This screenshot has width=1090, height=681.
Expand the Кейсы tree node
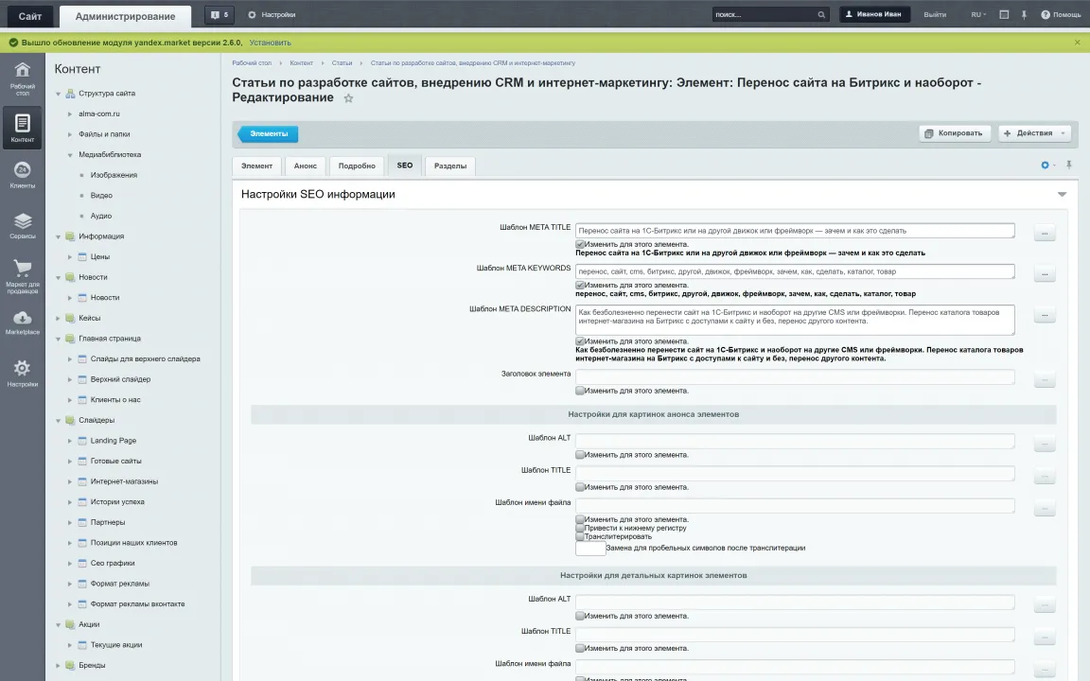click(59, 318)
